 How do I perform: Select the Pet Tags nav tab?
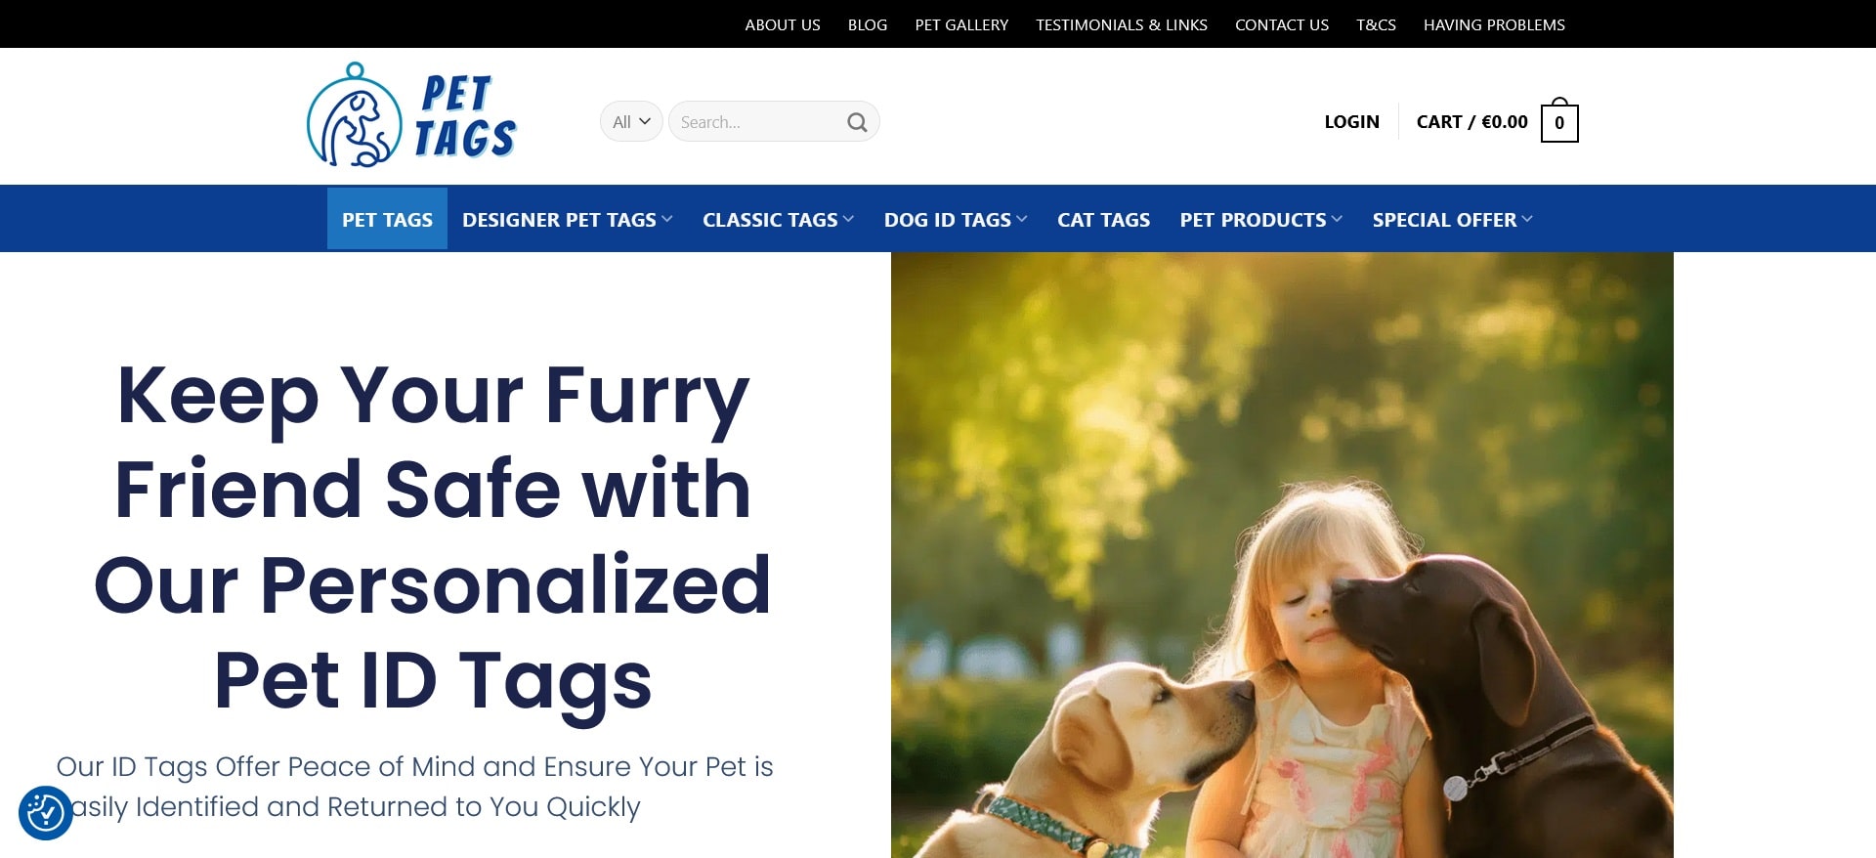tap(387, 219)
